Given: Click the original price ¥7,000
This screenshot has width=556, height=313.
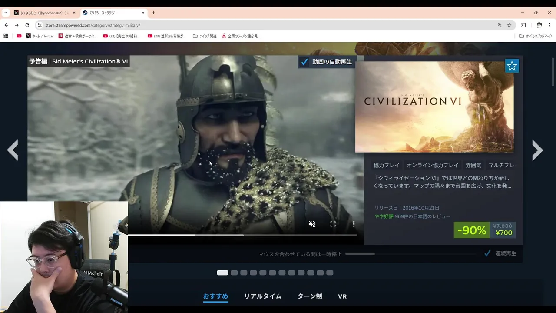Looking at the screenshot, I should click(x=503, y=226).
